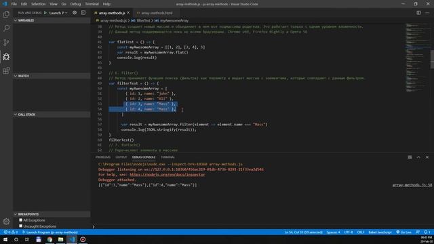Toggle the Uncaught Exceptions breakpoint checkbox
Image resolution: width=434 pixels, height=244 pixels.
pyautogui.click(x=21, y=226)
